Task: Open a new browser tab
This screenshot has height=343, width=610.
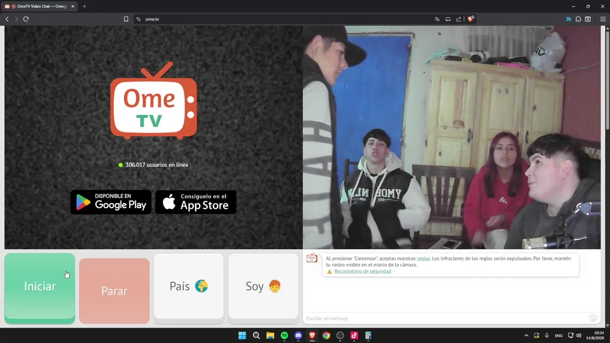Action: (x=84, y=6)
